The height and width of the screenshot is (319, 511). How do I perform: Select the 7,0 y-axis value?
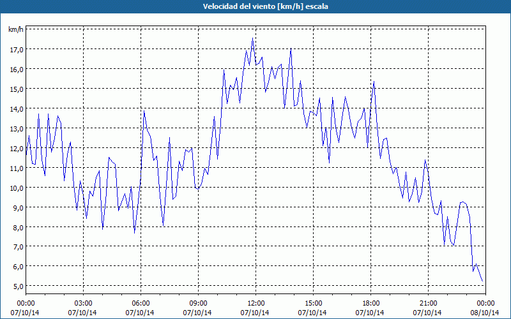click(x=18, y=247)
